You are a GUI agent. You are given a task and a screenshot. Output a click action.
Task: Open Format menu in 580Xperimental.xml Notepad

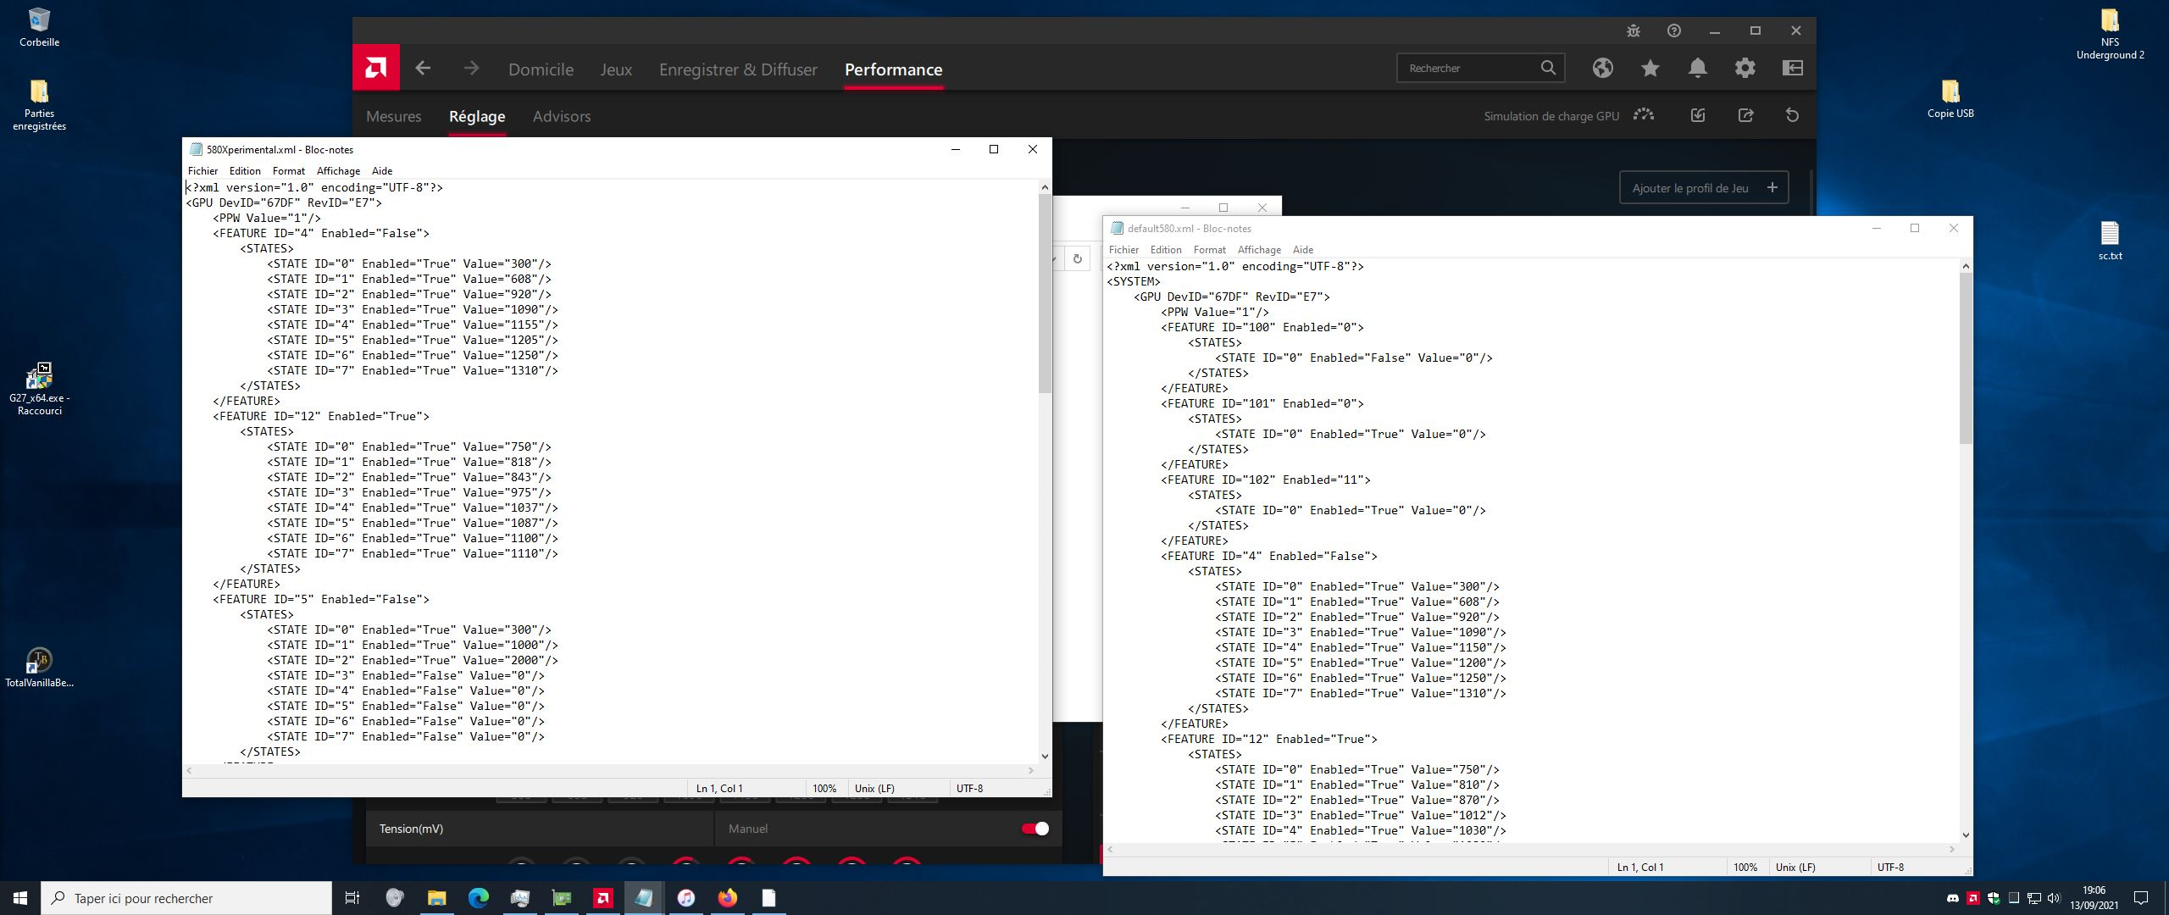[288, 171]
